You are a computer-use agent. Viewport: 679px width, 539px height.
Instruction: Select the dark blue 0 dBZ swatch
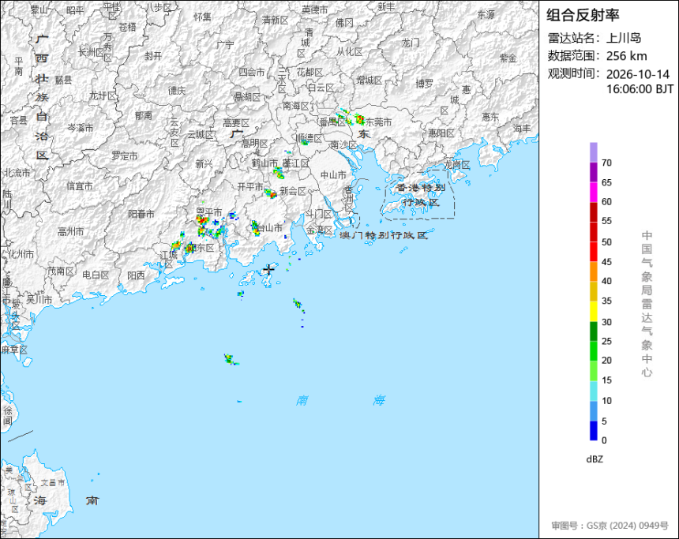(593, 430)
